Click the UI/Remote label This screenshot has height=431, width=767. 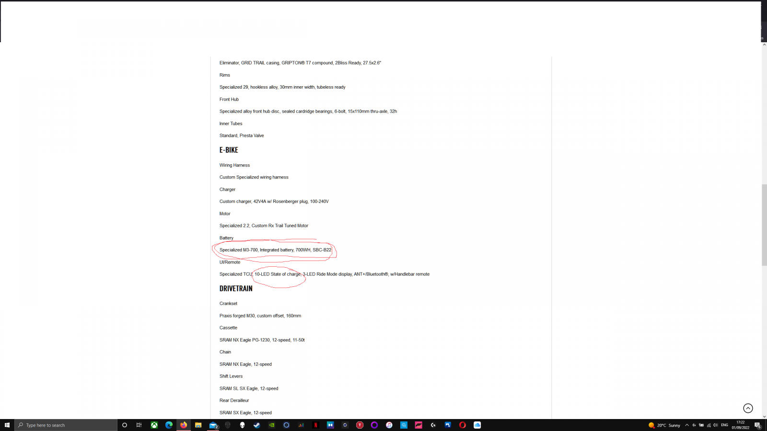(230, 262)
